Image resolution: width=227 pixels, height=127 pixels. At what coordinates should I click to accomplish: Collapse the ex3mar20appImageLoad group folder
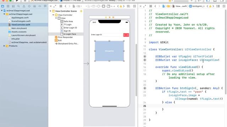click(x=4, y=14)
